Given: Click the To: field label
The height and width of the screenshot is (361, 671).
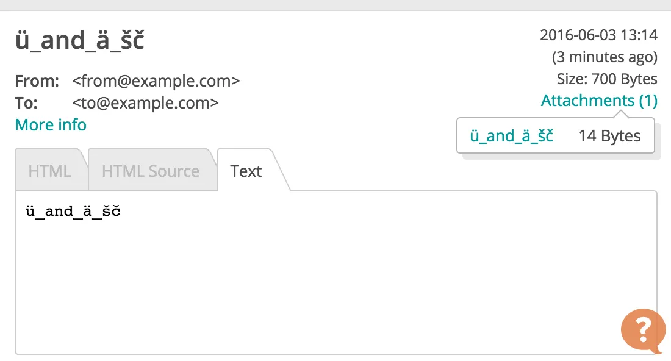Looking at the screenshot, I should [26, 103].
